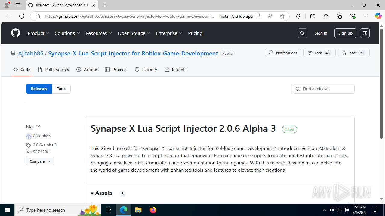Open browser Extensions menu
This screenshot has height=216, width=385.
[298, 16]
